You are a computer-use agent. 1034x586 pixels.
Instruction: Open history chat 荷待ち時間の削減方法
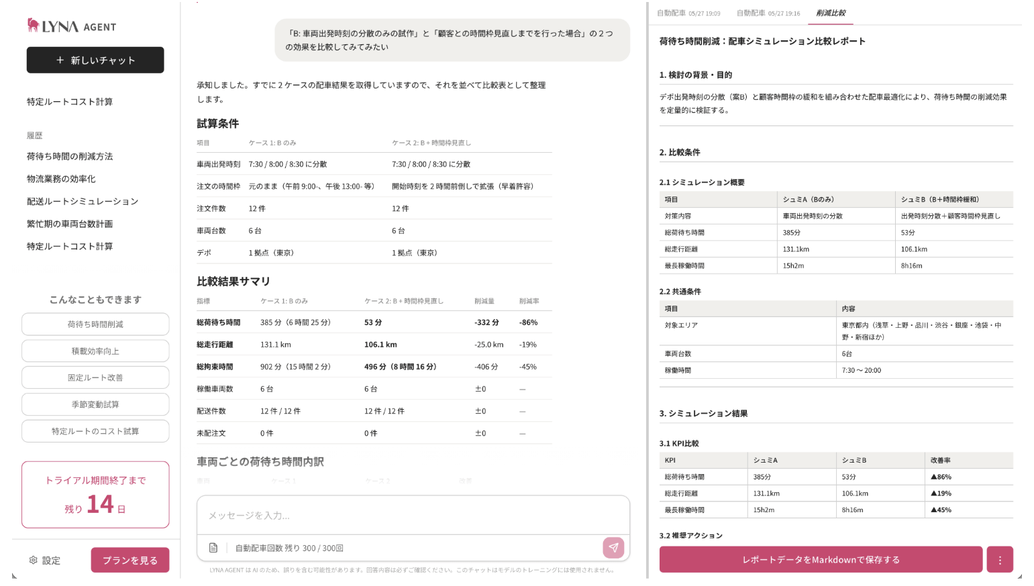coord(70,156)
